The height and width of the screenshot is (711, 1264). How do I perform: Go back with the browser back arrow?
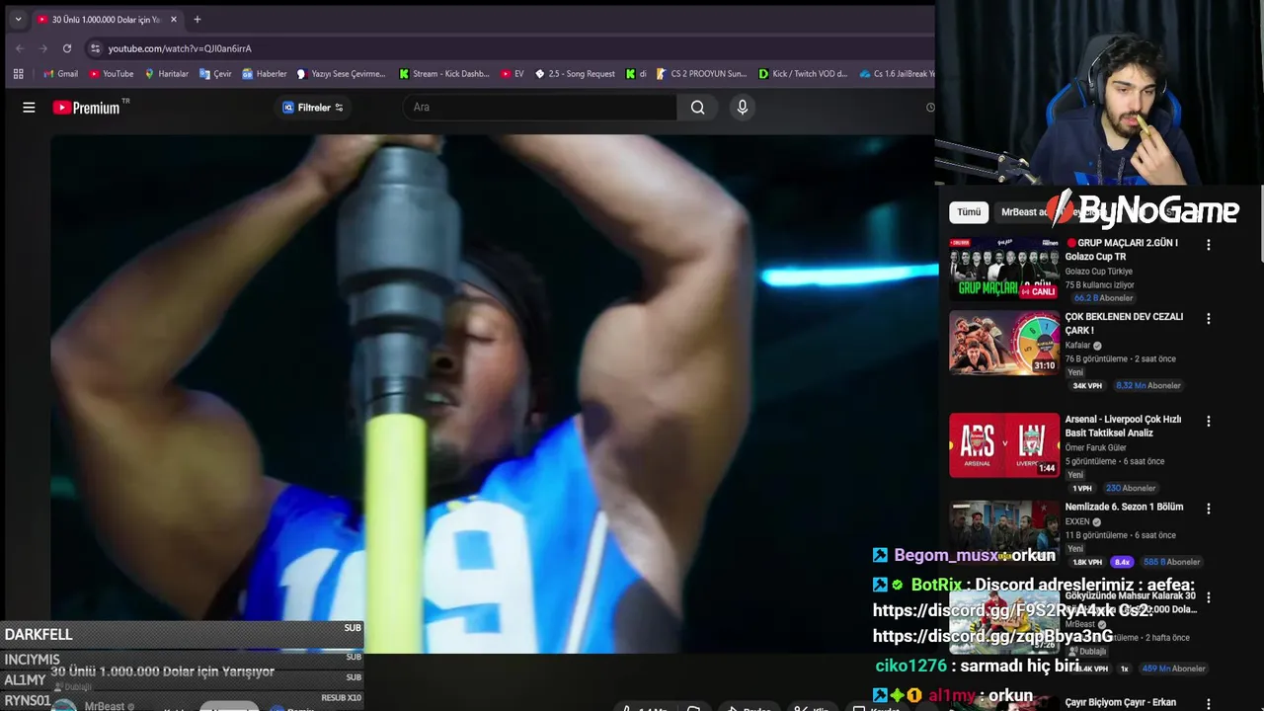point(20,48)
